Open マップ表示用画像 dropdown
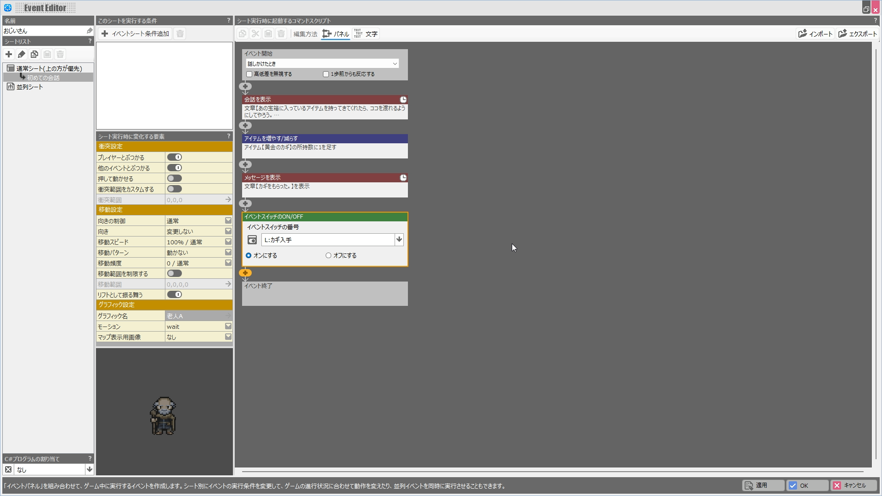882x496 pixels. point(228,337)
